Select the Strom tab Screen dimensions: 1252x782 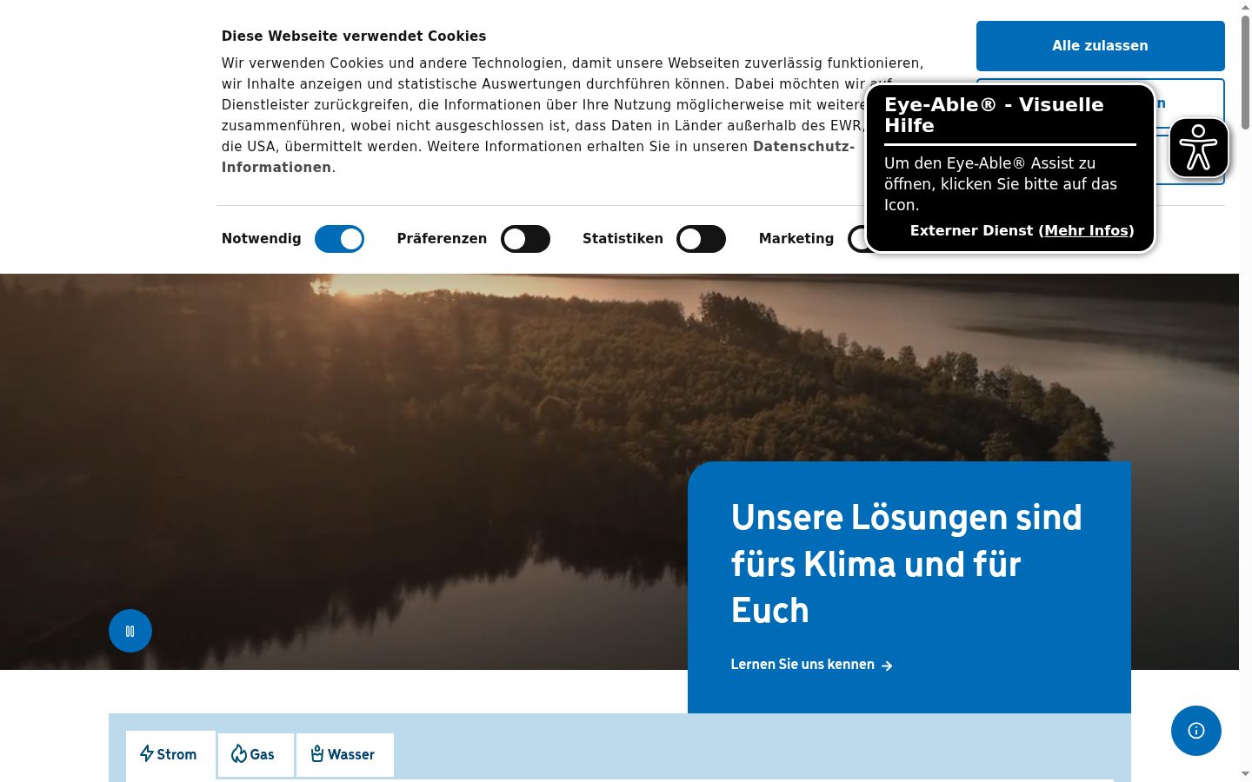tap(170, 754)
